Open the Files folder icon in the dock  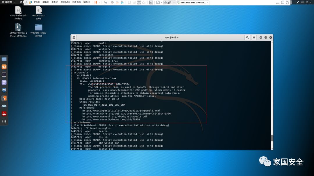click(4, 59)
